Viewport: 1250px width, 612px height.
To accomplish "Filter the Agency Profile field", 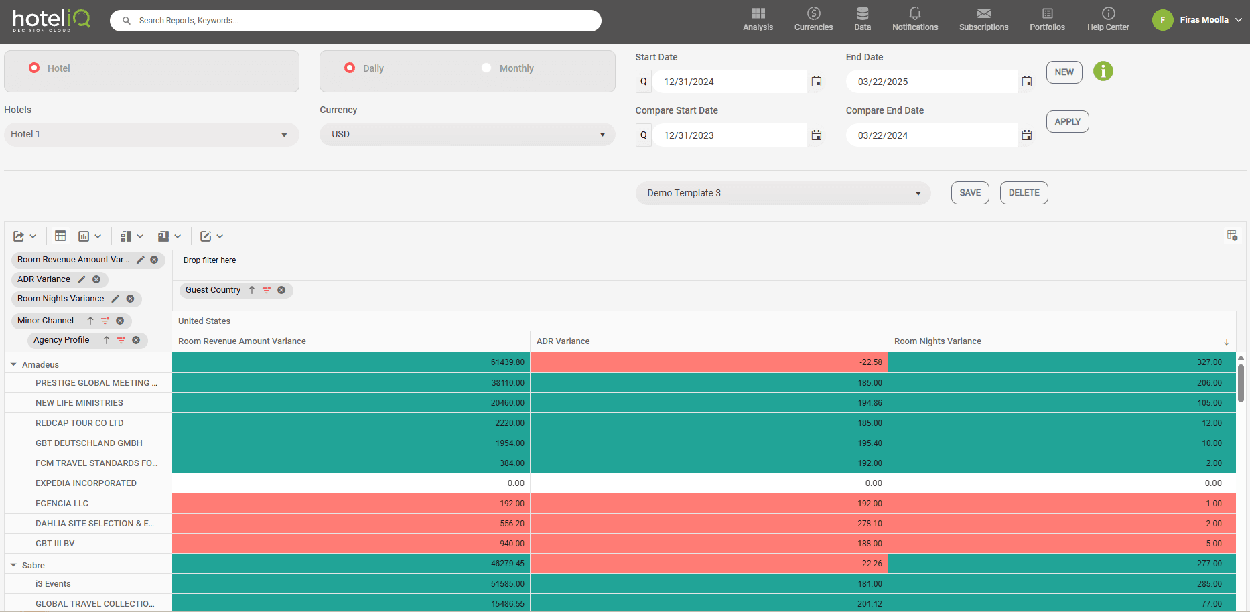I will 121,340.
